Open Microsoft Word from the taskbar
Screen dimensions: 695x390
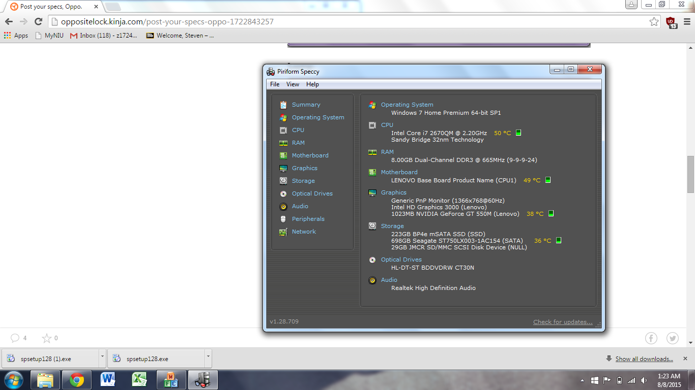tap(108, 380)
